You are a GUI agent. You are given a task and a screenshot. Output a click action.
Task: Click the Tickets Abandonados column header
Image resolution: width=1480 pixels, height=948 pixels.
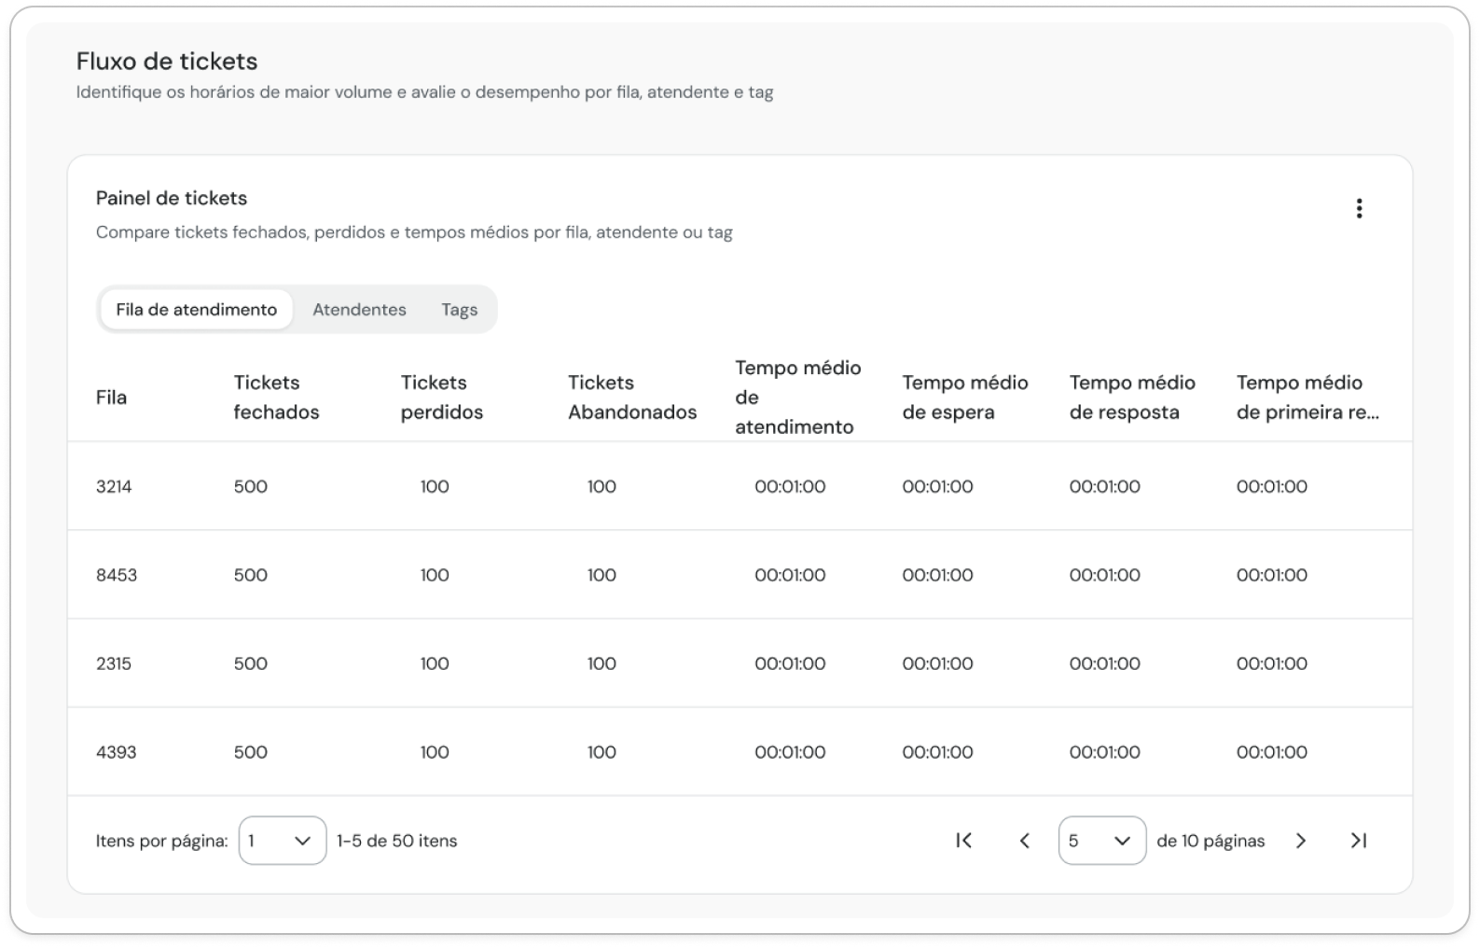[632, 397]
